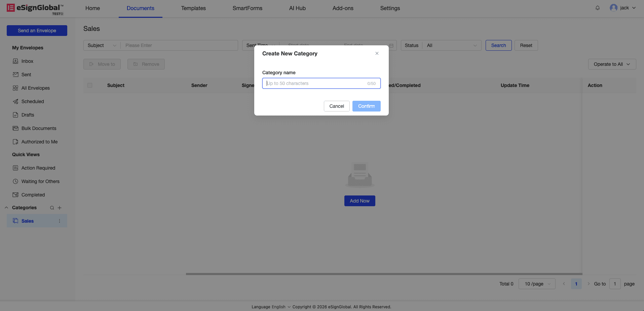The width and height of the screenshot is (644, 311).
Task: Click the add category plus icon
Action: click(60, 208)
